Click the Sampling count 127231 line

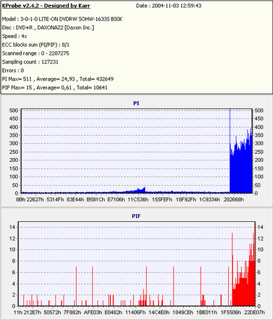tap(30, 62)
